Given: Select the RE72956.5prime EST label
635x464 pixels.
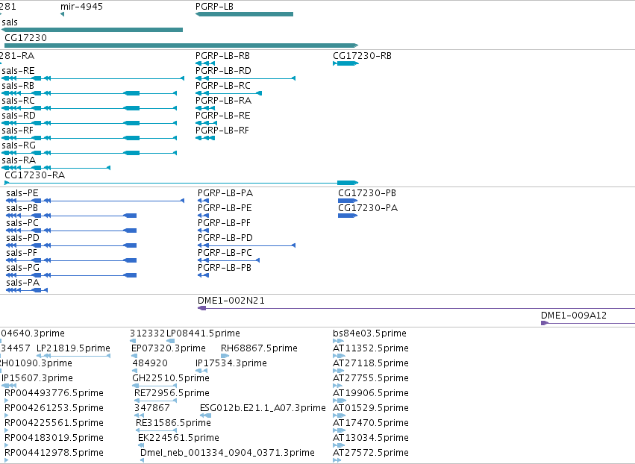Looking at the screenshot, I should [x=172, y=393].
